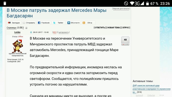The image size is (172, 97).
Task: Click цитировать to quote the post
Action: [63, 32]
